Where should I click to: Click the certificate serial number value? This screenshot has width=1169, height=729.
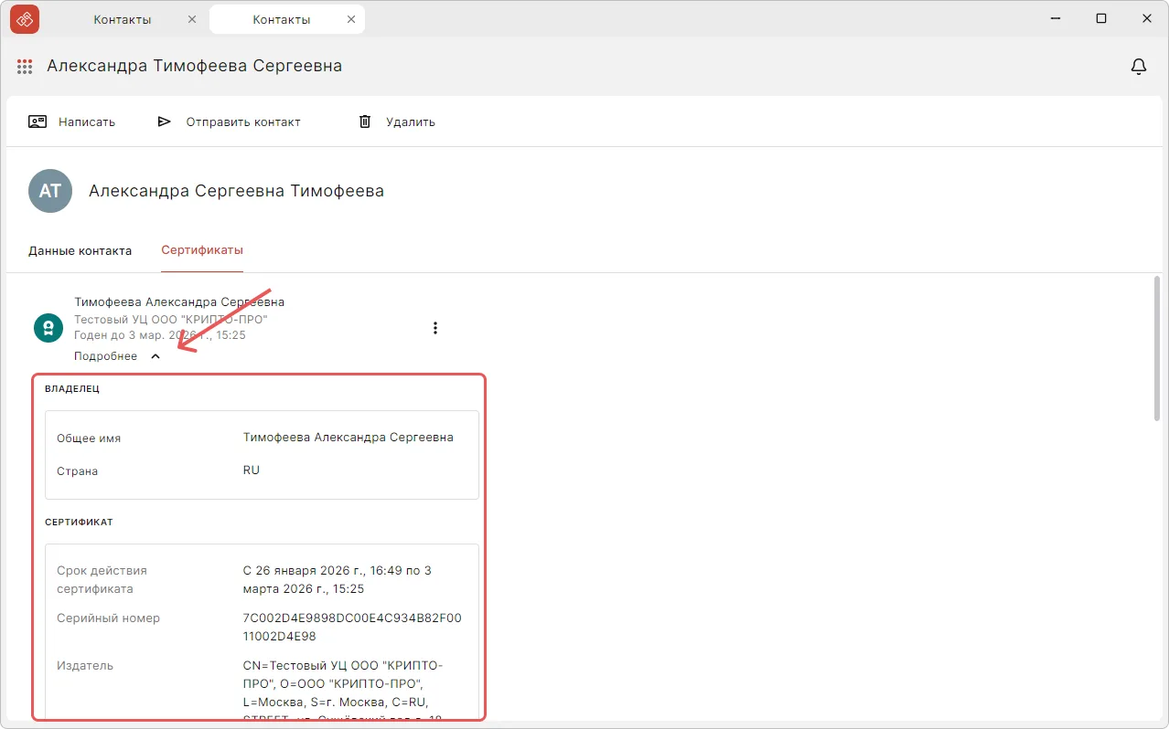click(x=352, y=626)
